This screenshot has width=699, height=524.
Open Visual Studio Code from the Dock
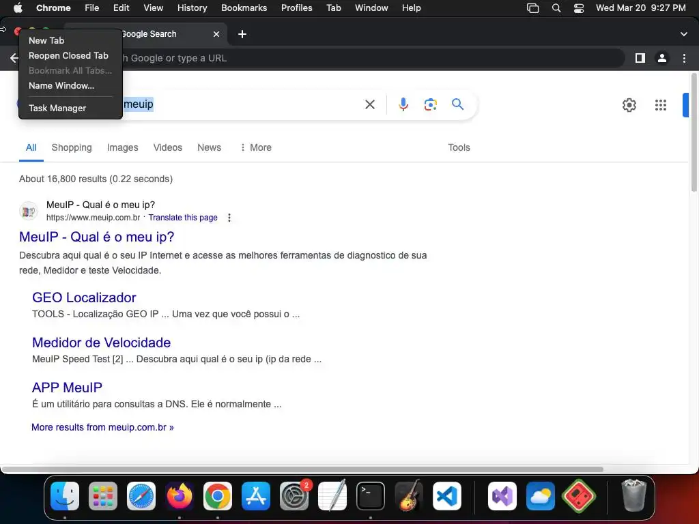click(x=446, y=496)
